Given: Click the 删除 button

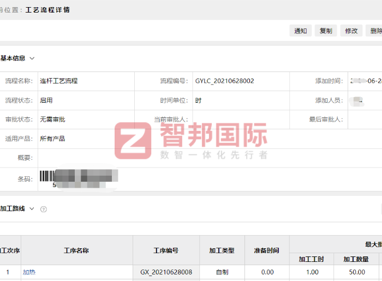Looking at the screenshot, I should click(x=375, y=31).
